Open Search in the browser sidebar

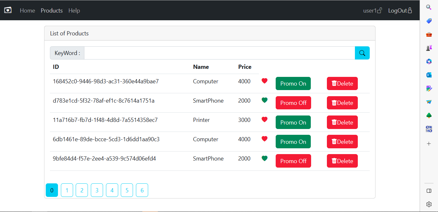(x=429, y=7)
